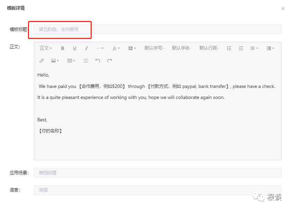
Task: Toggle underline formatting
Action: click(75, 48)
